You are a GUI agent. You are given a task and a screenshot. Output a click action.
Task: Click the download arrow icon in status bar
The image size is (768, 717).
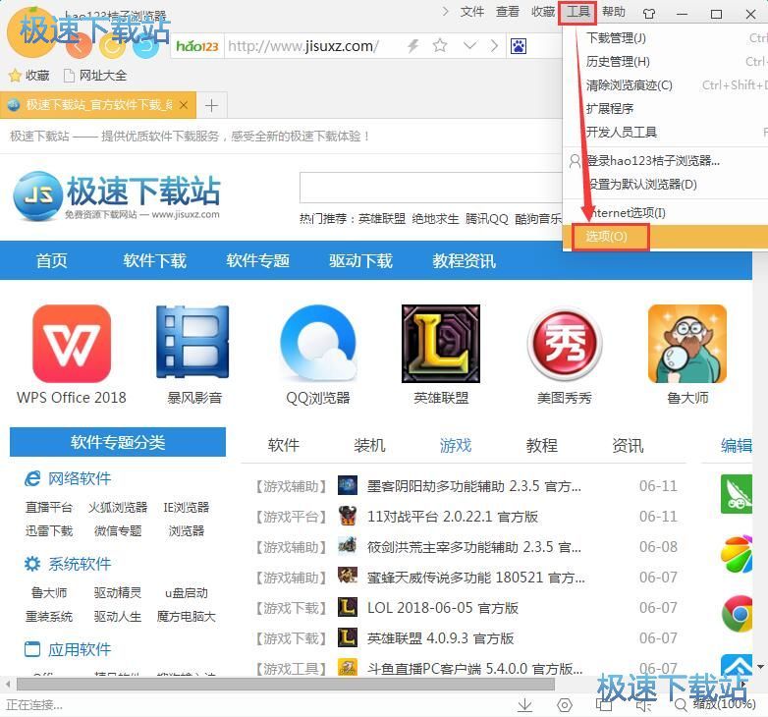click(525, 705)
